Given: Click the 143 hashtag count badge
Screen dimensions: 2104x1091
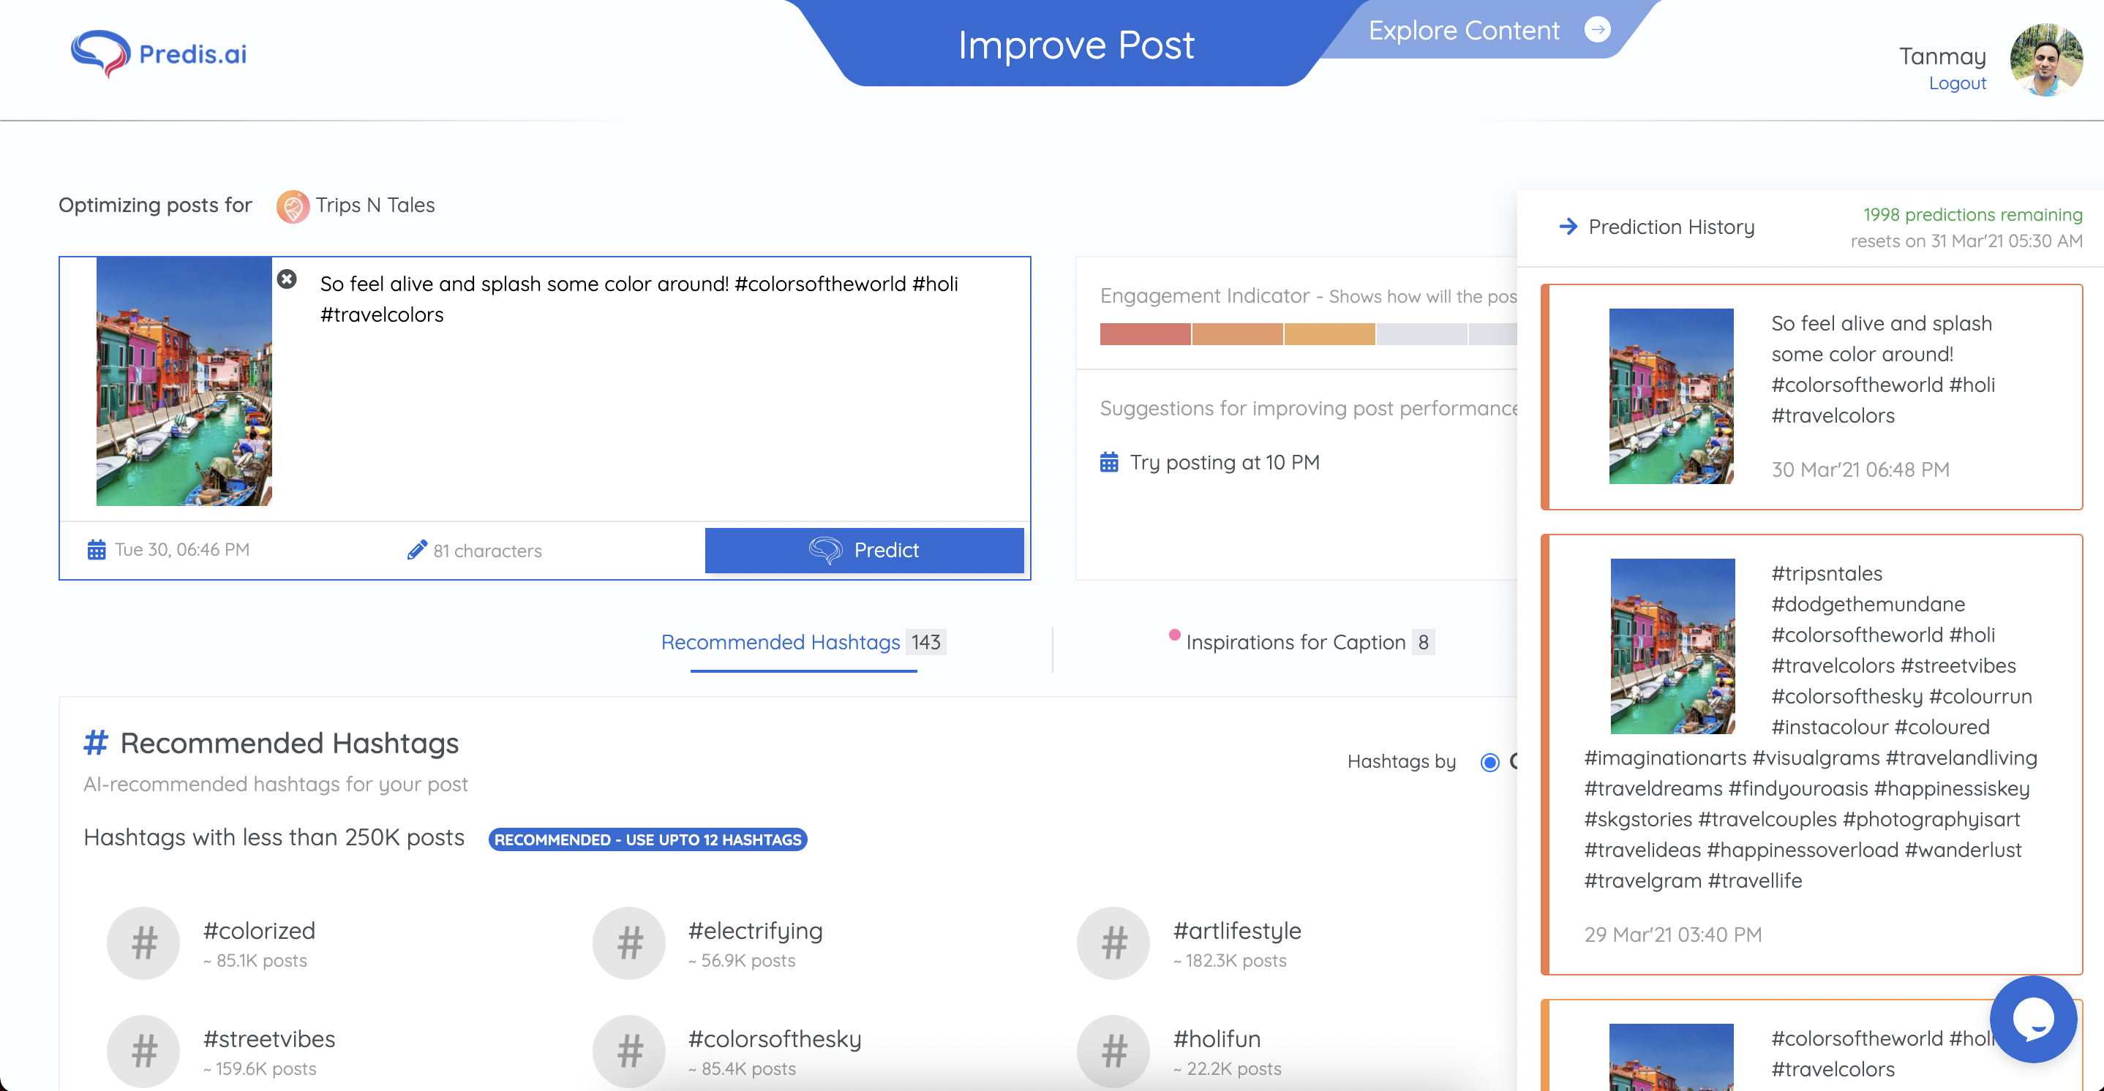Looking at the screenshot, I should (925, 643).
